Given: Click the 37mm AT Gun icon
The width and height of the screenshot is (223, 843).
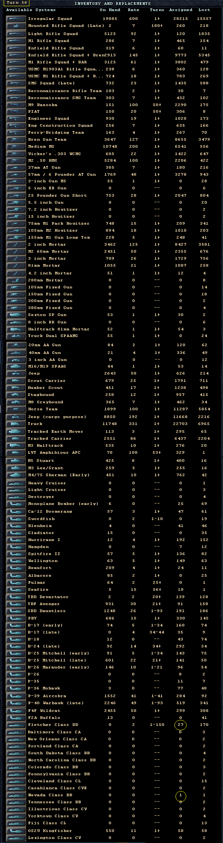Looking at the screenshot, I should (x=16, y=168).
